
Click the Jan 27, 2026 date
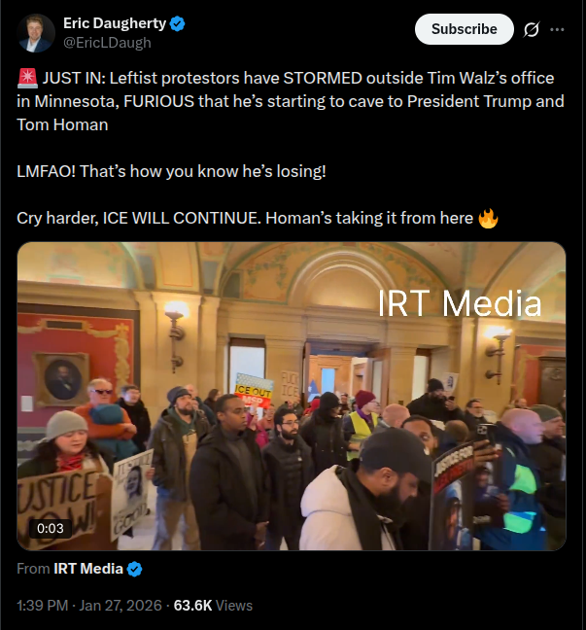point(121,606)
